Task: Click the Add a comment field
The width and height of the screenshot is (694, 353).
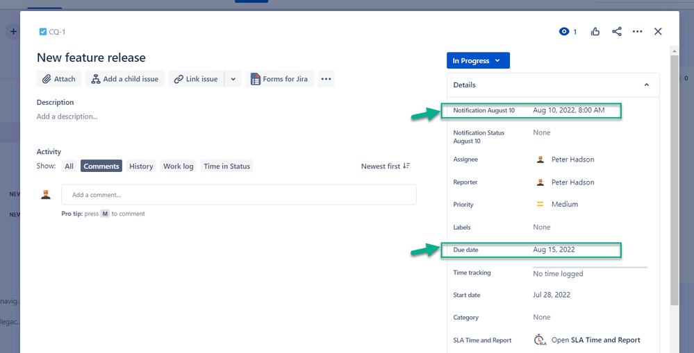Action: [239, 194]
